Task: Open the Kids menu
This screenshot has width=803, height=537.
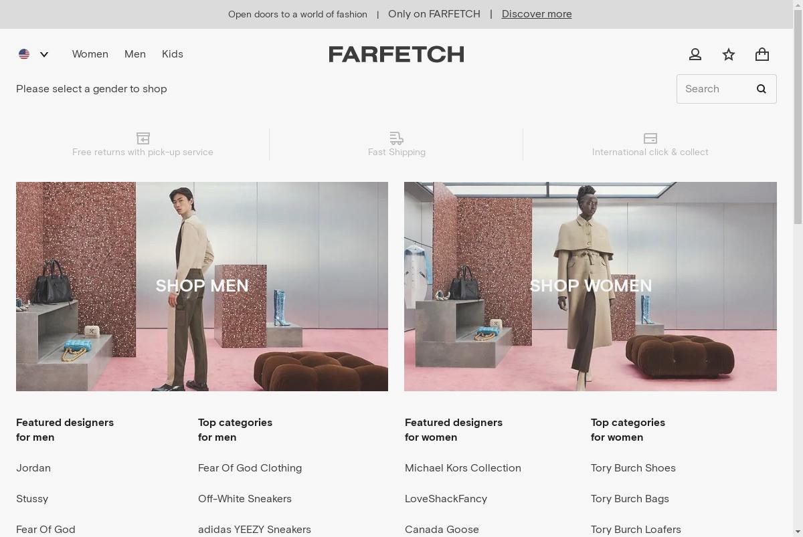Action: coord(173,54)
